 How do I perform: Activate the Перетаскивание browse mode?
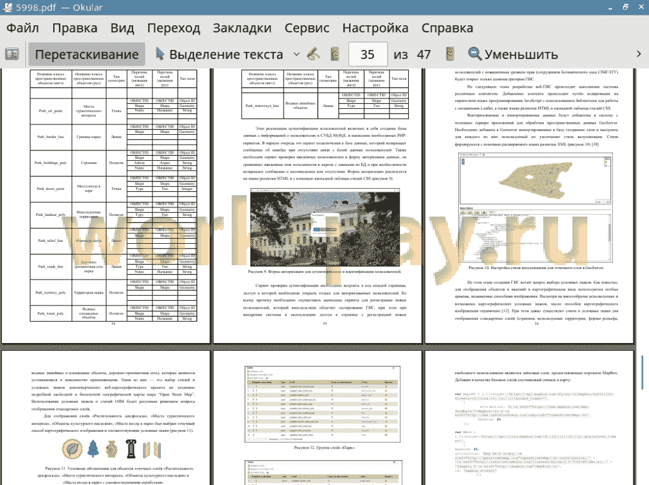pyautogui.click(x=86, y=54)
